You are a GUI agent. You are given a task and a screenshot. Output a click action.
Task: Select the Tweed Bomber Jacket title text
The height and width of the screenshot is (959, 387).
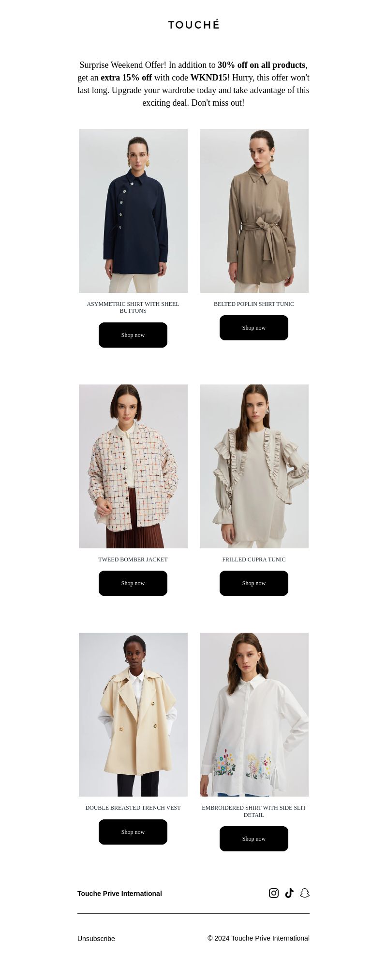tap(133, 559)
